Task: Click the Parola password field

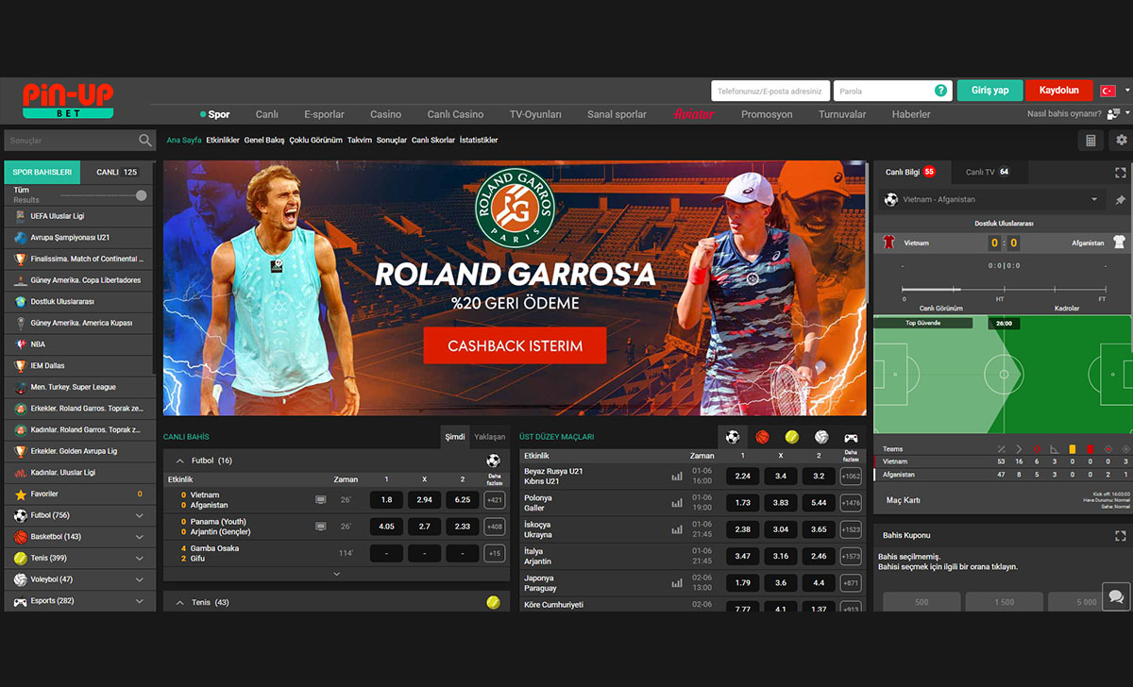Action: pyautogui.click(x=892, y=91)
